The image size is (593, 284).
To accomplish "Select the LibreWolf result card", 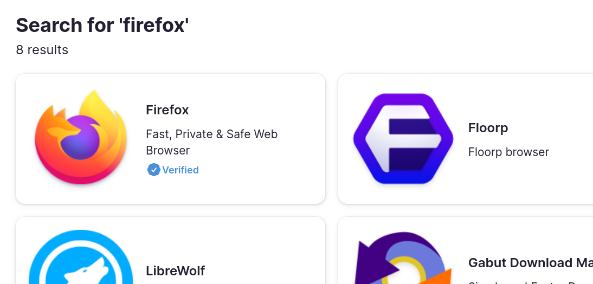I will tap(171, 250).
